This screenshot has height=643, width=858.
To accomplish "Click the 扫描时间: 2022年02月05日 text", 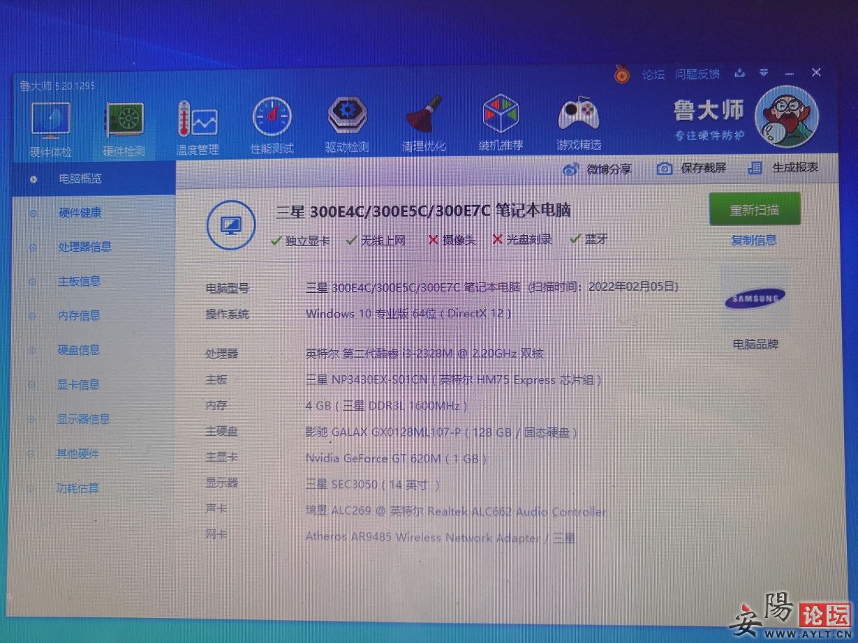I will coord(602,286).
